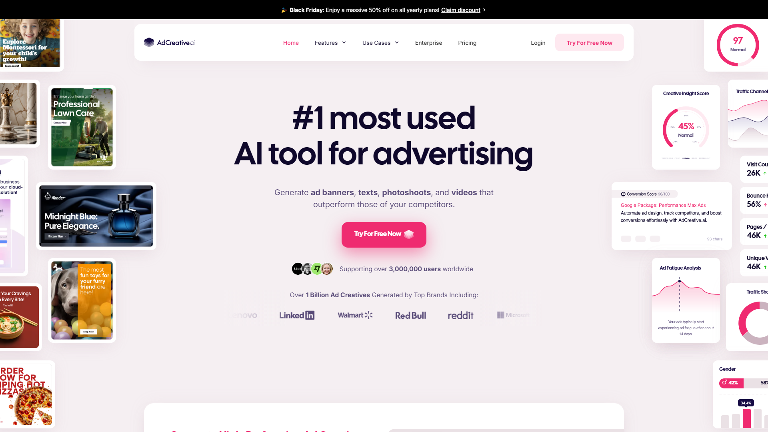Click the Professional Lawn Care ad thumbnail

[x=81, y=127]
